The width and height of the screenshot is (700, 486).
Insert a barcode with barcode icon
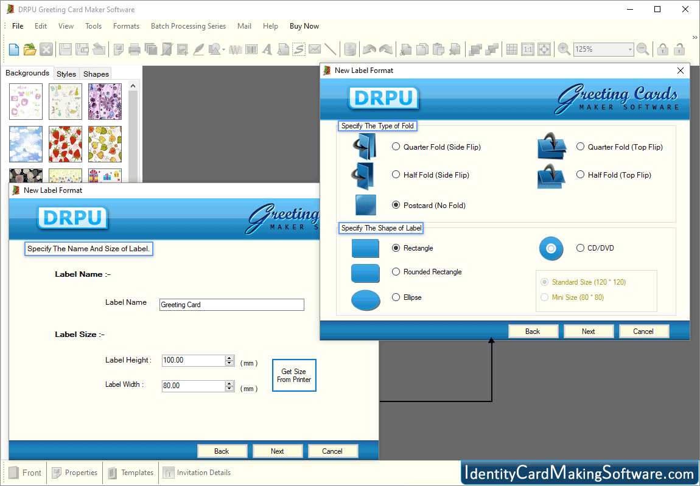point(251,49)
